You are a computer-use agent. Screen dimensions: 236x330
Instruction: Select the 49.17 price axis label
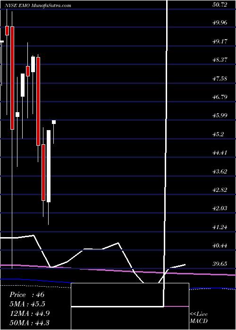[x=220, y=41]
